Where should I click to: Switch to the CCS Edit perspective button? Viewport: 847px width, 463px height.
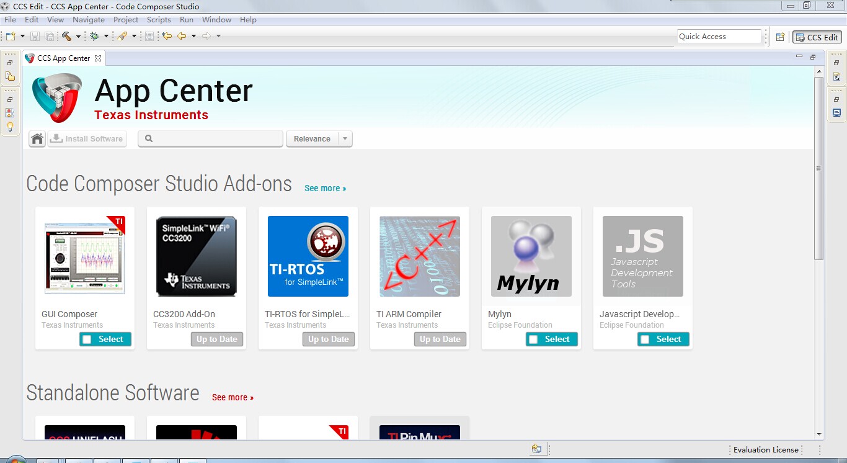817,37
